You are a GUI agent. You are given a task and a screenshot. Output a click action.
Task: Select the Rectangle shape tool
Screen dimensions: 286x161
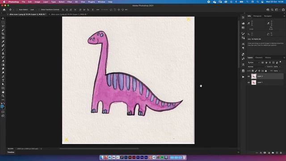(3, 88)
